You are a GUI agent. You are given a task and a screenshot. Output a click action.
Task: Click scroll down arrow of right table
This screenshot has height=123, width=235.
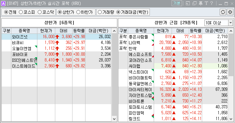coord(231,119)
